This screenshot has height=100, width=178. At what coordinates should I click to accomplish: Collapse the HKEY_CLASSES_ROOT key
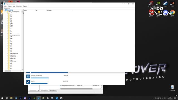click(x=6, y=12)
